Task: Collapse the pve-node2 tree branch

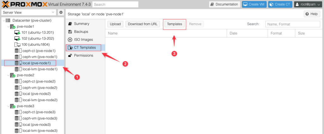Action: click(x=8, y=75)
